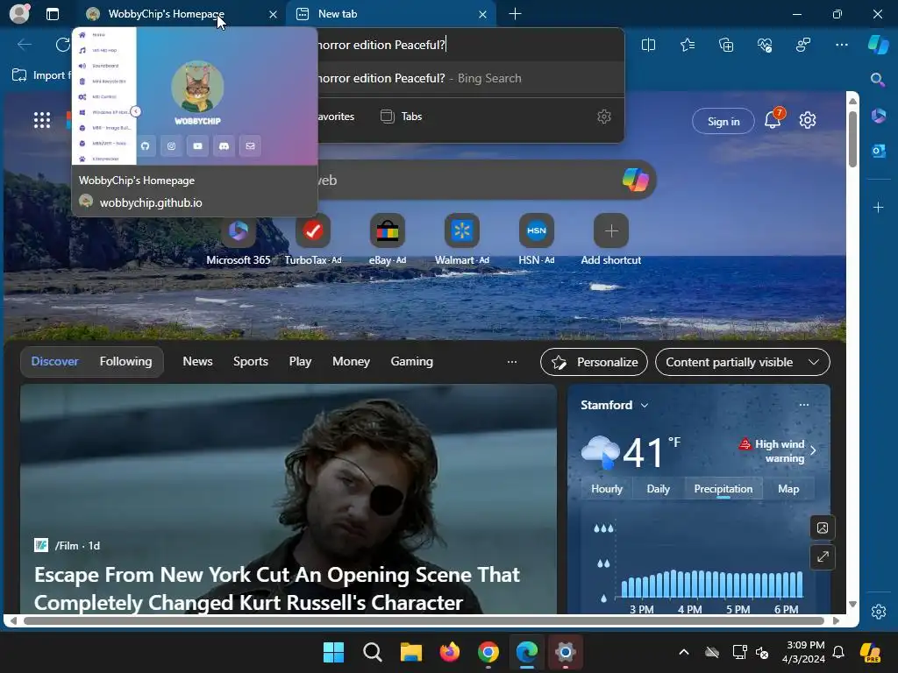This screenshot has width=898, height=673.
Task: Open Microsoft 365 icon in sidebar
Action: point(878,116)
